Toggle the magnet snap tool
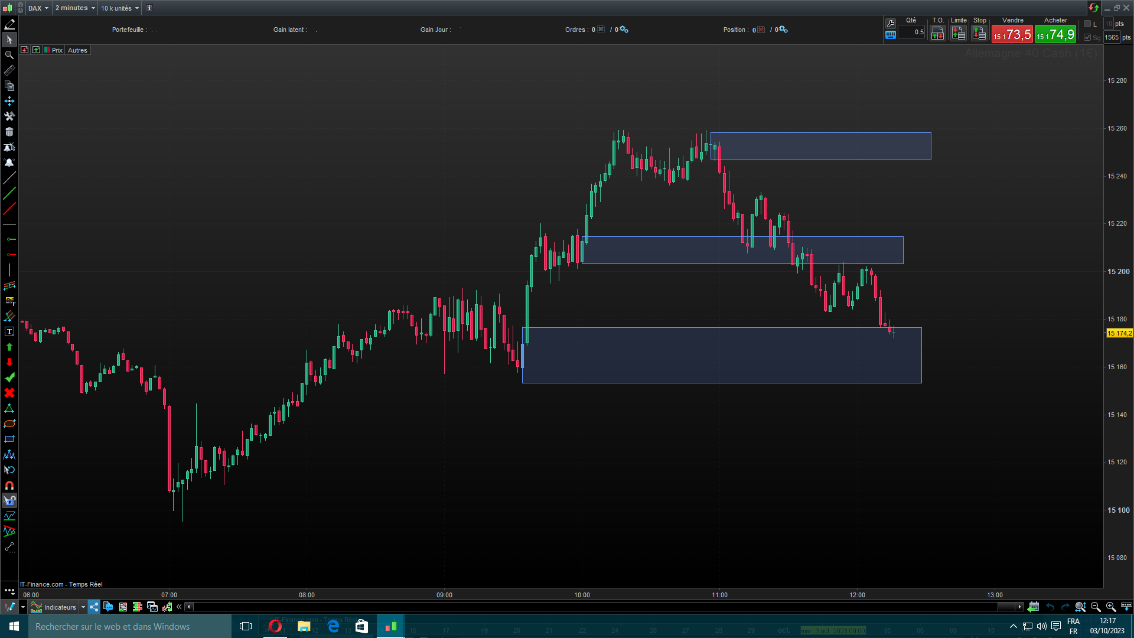Viewport: 1134px width, 638px height. 9,486
